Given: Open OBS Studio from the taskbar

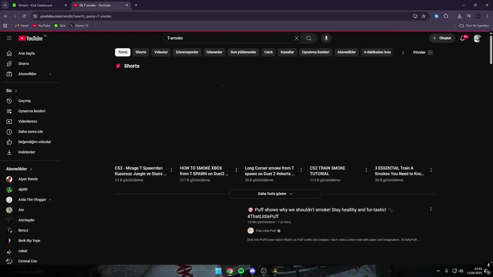Looking at the screenshot, I should click(x=264, y=271).
